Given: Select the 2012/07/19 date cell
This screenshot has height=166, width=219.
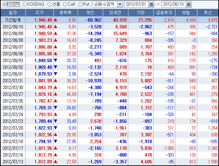Looking at the screenshot, I should pos(13,135).
